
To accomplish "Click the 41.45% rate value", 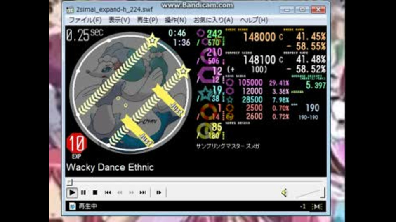I will pyautogui.click(x=311, y=37).
